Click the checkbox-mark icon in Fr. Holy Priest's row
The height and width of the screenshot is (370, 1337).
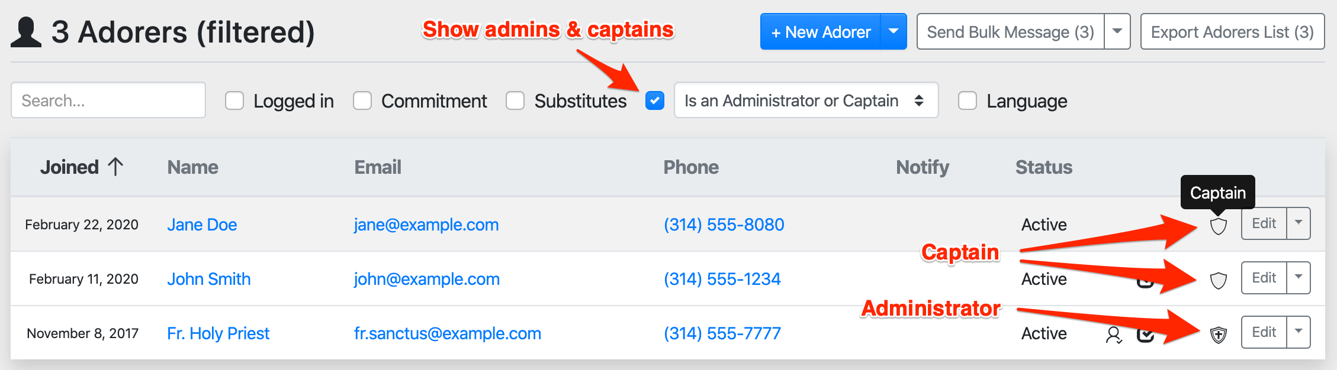[1146, 335]
